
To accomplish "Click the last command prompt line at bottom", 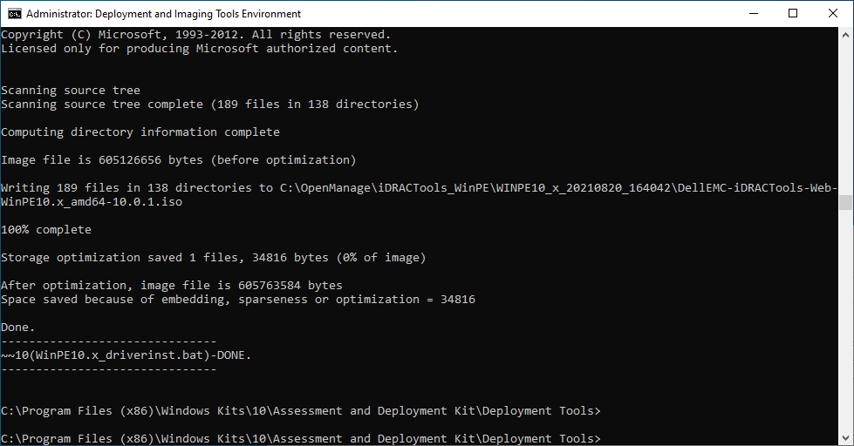I will click(301, 438).
